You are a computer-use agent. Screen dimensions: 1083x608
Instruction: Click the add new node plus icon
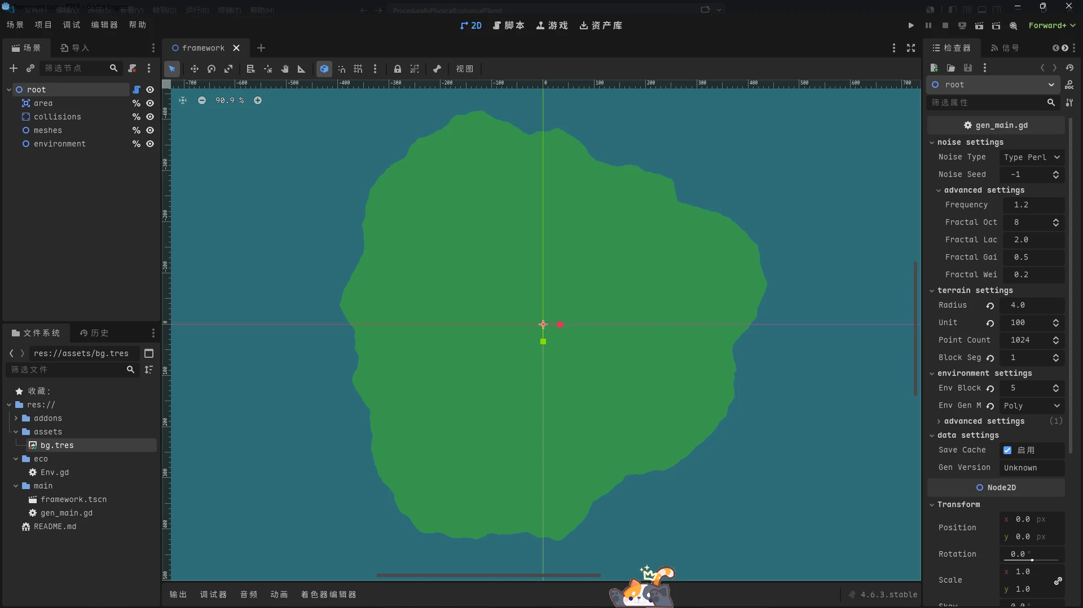14,68
